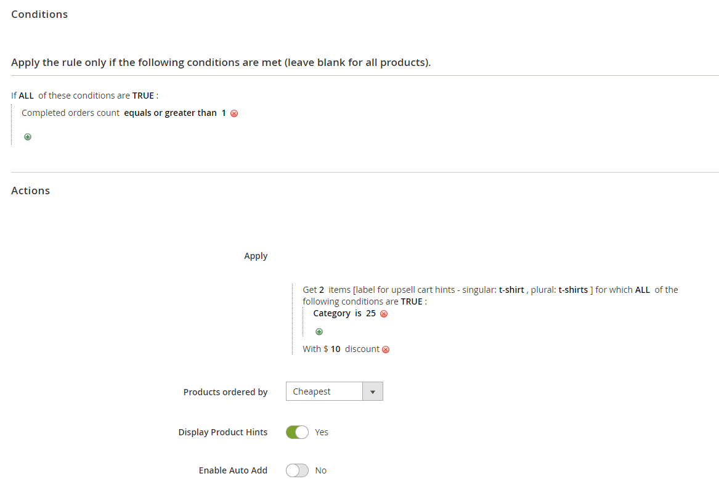Image resolution: width=719 pixels, height=492 pixels.
Task: Edit the discount amount 10
Action: pos(335,349)
